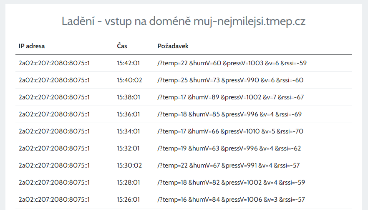This screenshot has height=210, width=368.
Task: Select the request with pressV=1010 and rssi=-70
Action: click(x=230, y=131)
